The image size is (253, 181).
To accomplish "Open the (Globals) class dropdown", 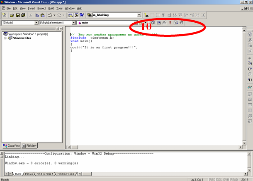I will [36, 23].
